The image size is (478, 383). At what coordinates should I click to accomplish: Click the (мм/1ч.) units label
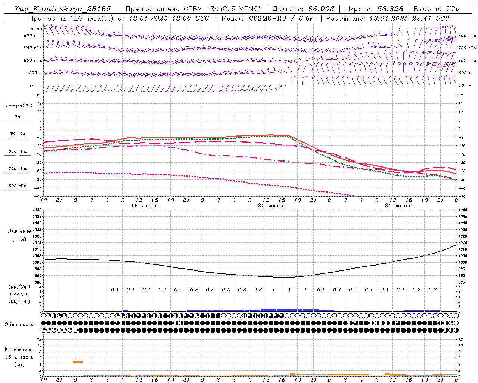(19, 301)
